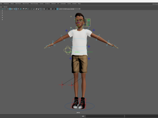Select the character's khaki shorts mesh
Image resolution: width=158 pixels, height=118 pixels.
(80, 64)
